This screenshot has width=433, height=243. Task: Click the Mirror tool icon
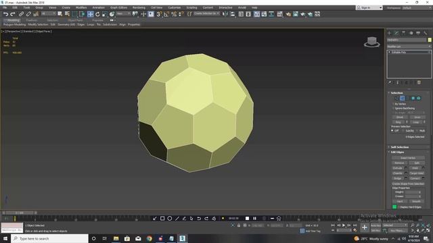pyautogui.click(x=225, y=14)
